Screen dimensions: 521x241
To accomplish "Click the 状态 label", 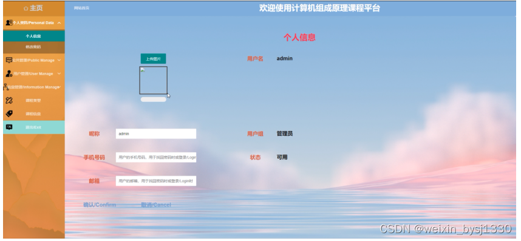I will click(255, 157).
